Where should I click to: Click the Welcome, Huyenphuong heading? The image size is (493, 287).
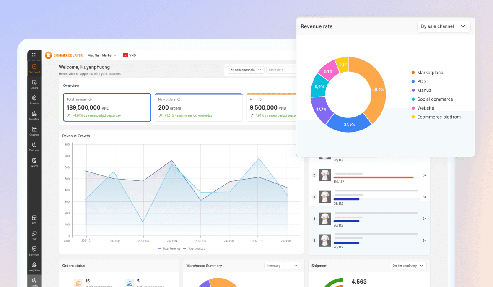coord(84,67)
